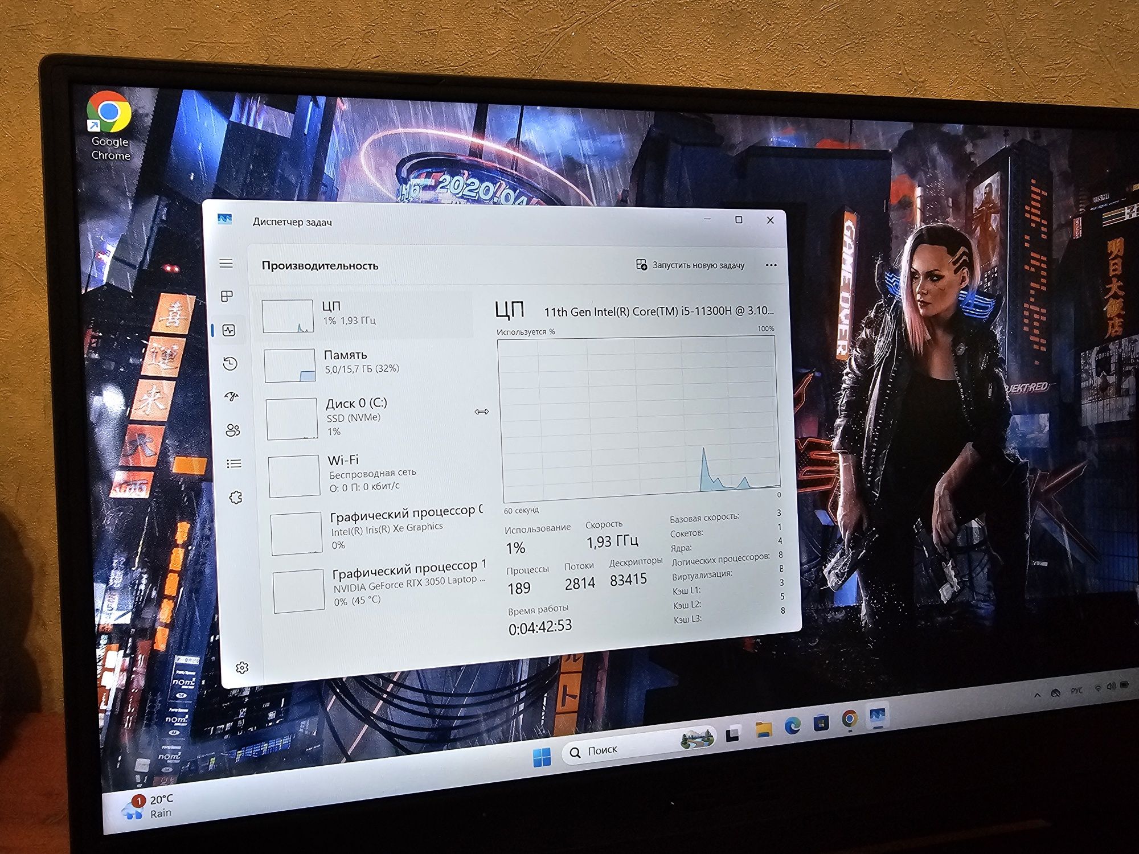Screen dimensions: 1139x854
Task: Minimize the Диспетчер задач window
Action: [707, 219]
